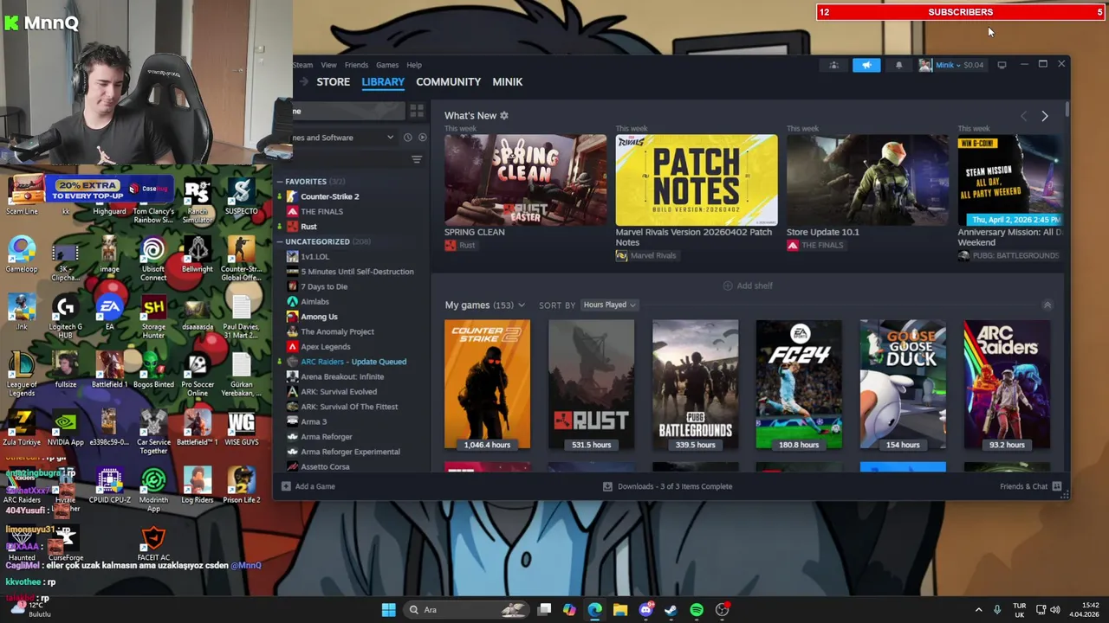1109x623 pixels.
Task: Open the Steam notifications bell
Action: pyautogui.click(x=898, y=65)
